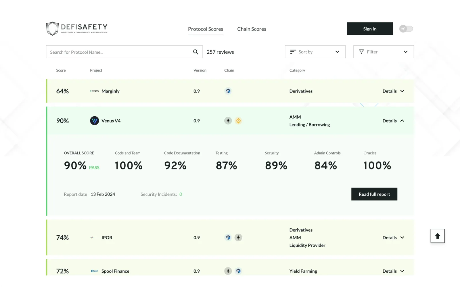460x293 pixels.
Task: Toggle the dark mode switch
Action: [406, 29]
